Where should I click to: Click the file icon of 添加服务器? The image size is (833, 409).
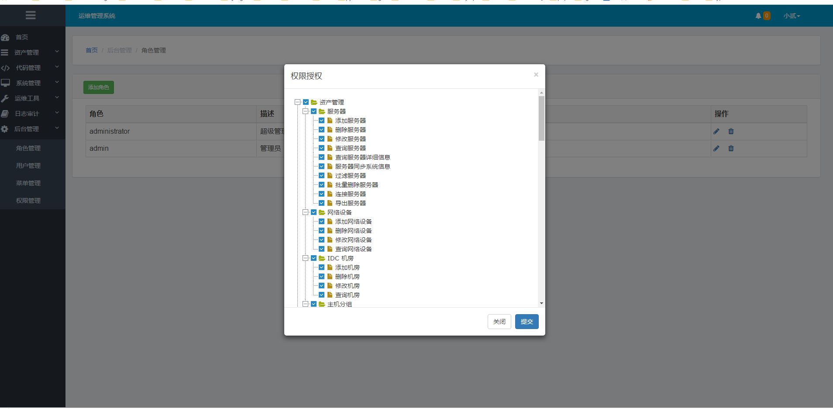click(330, 121)
